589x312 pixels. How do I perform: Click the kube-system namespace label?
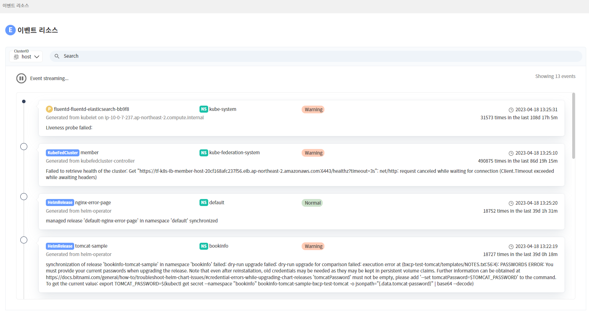[223, 109]
